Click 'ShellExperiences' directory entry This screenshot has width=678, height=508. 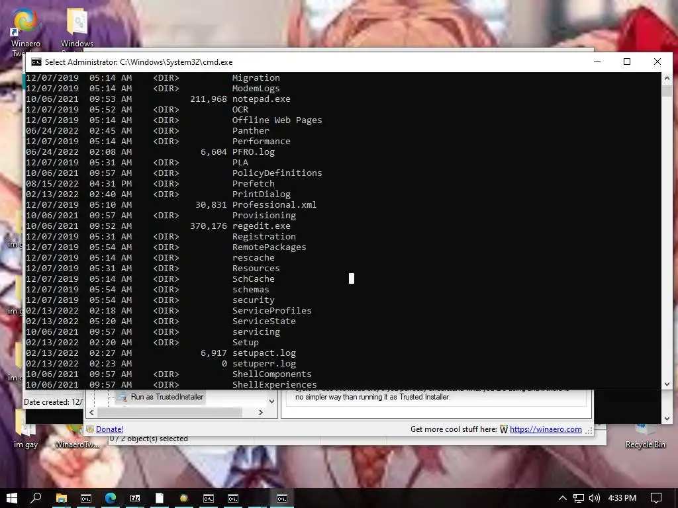point(274,384)
